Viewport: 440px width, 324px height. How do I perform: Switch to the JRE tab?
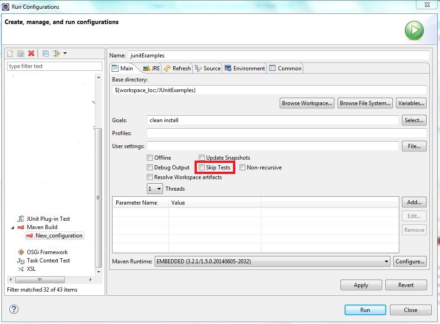[151, 69]
